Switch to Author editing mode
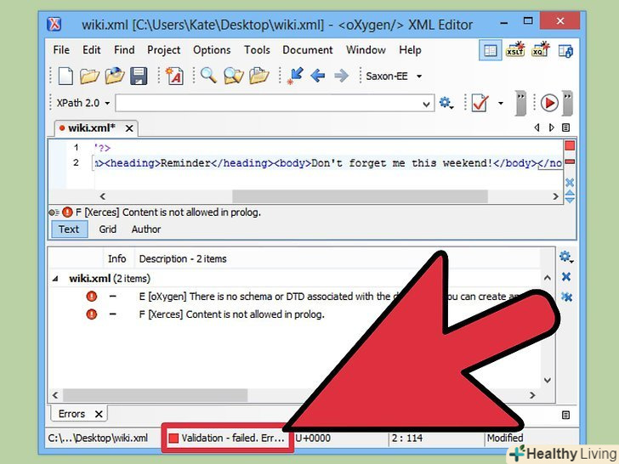The image size is (619, 464). tap(146, 229)
